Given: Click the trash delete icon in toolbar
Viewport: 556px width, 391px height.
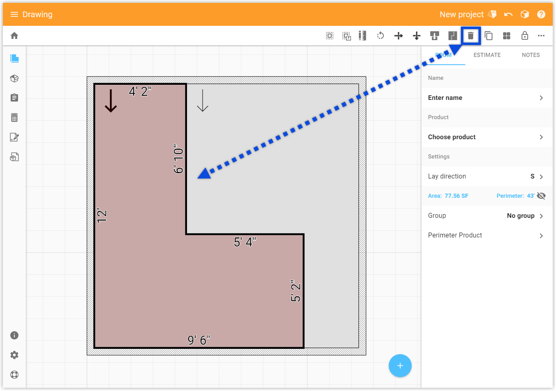Looking at the screenshot, I should [x=471, y=36].
